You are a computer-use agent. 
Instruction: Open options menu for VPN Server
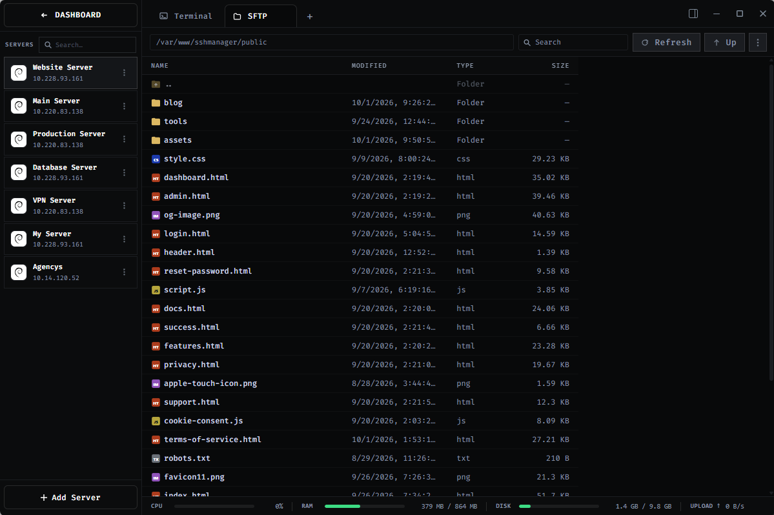click(x=124, y=206)
